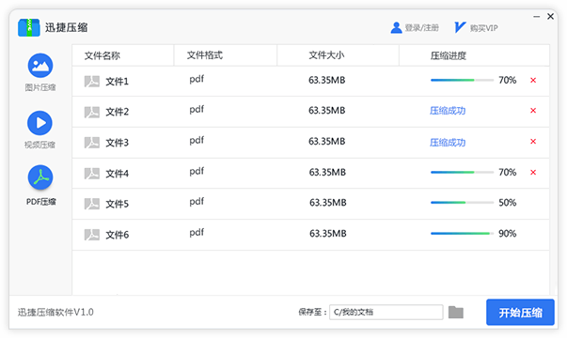
Task: Click the 文件名称 column header
Action: coord(102,55)
